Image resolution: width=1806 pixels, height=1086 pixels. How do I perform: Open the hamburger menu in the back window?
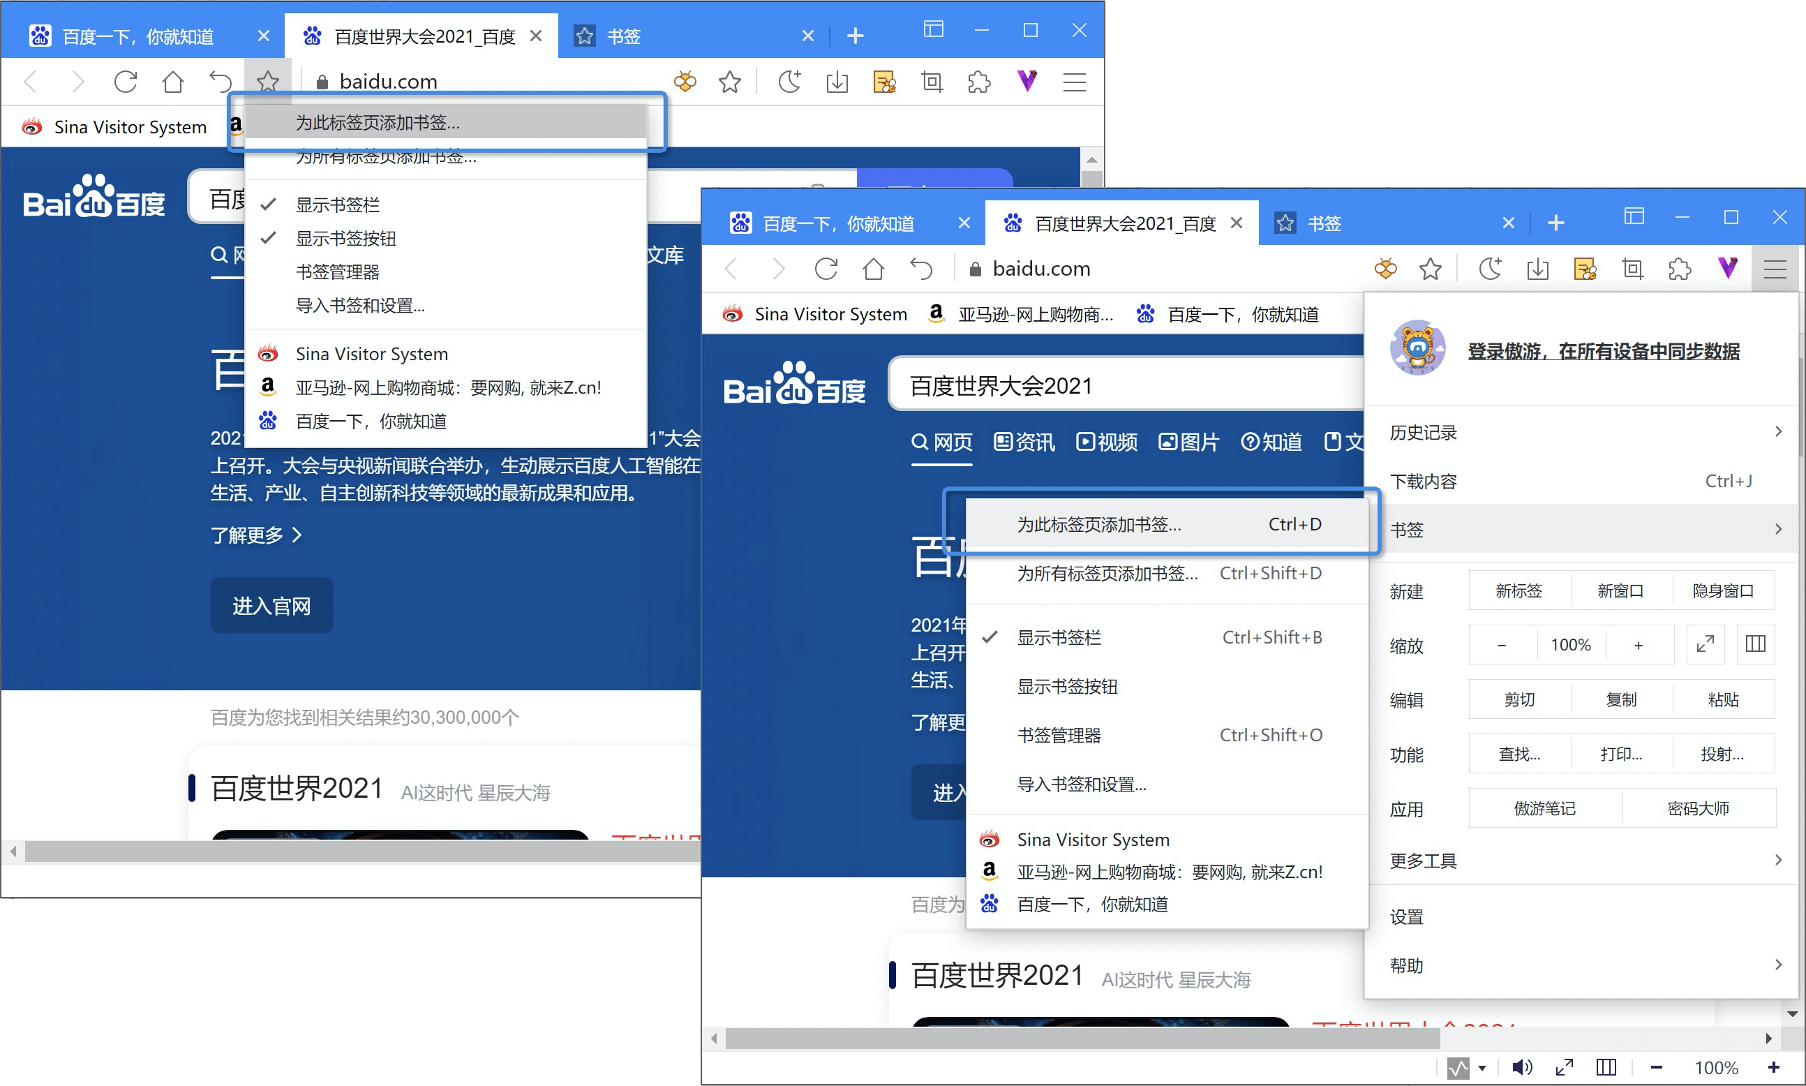(x=1074, y=81)
